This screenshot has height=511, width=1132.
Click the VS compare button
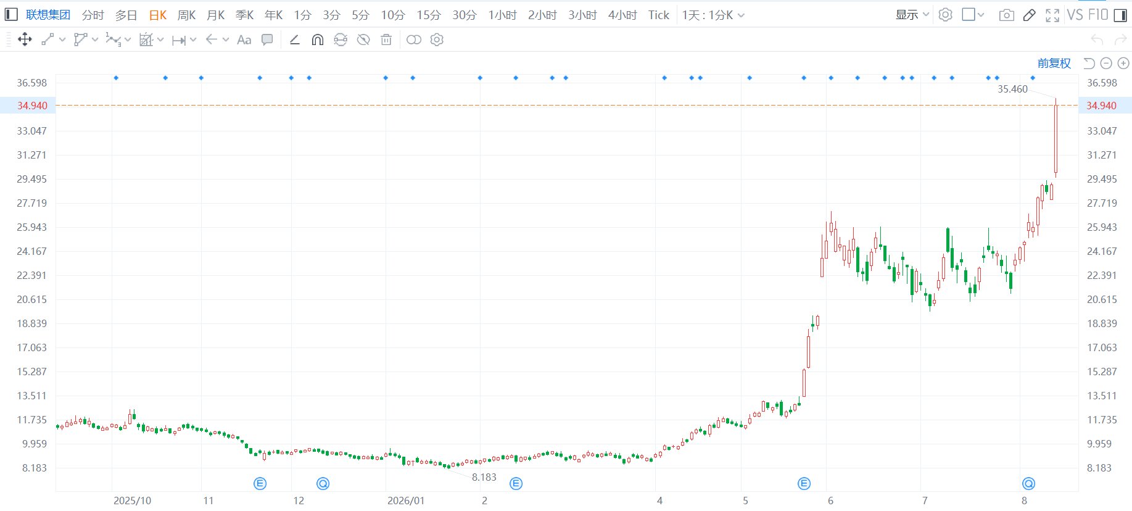1075,15
